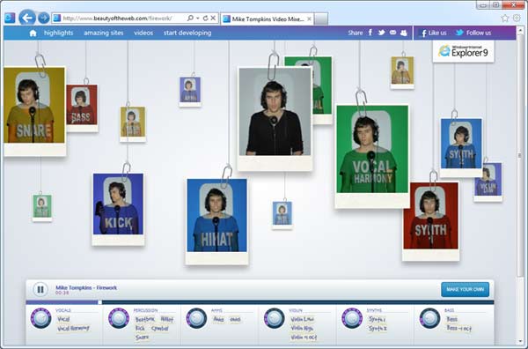Select the green VOCAL HARMONY polaroid photo

pos(372,157)
